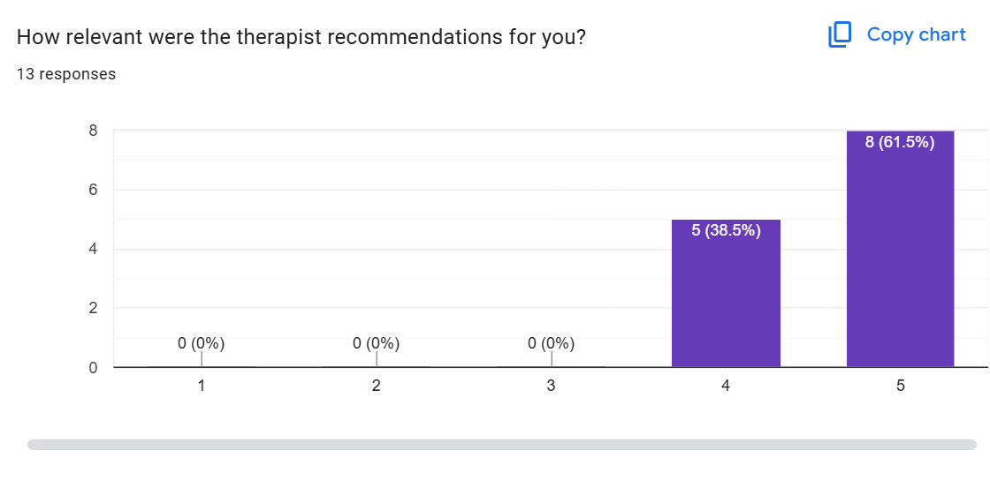Click y-axis value 4
The image size is (990, 480).
tap(93, 249)
